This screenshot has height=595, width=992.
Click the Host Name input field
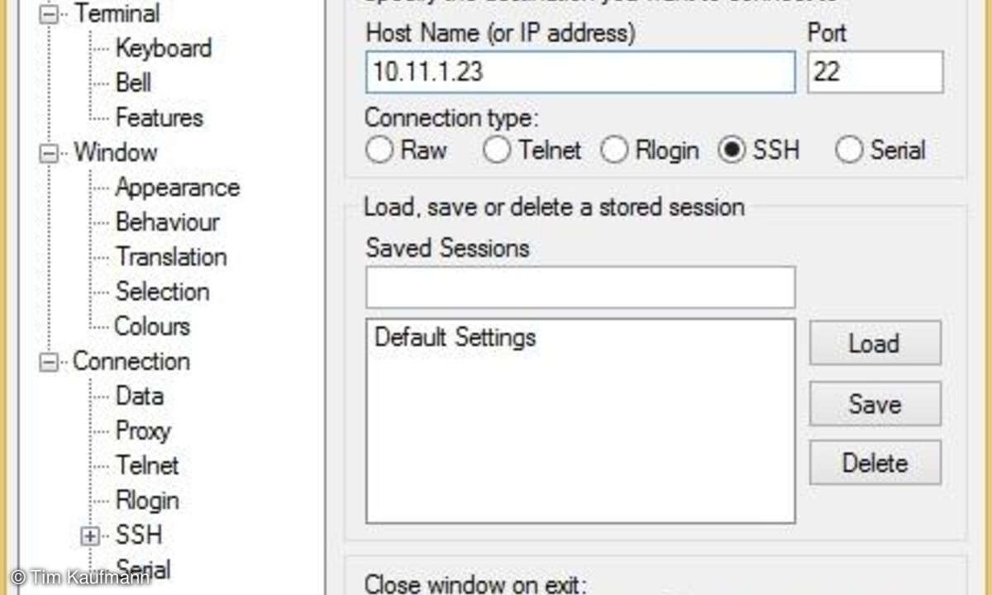(x=580, y=72)
